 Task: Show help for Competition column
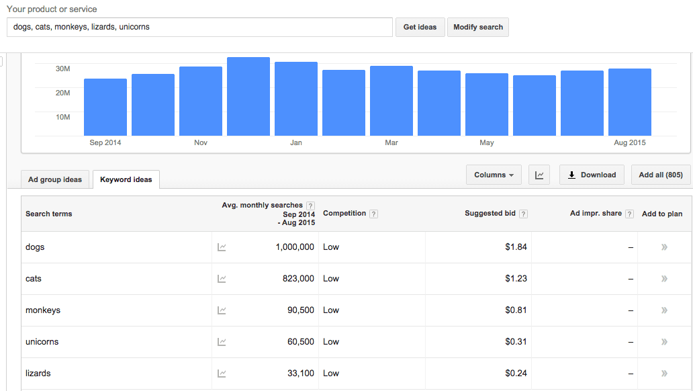click(x=374, y=214)
